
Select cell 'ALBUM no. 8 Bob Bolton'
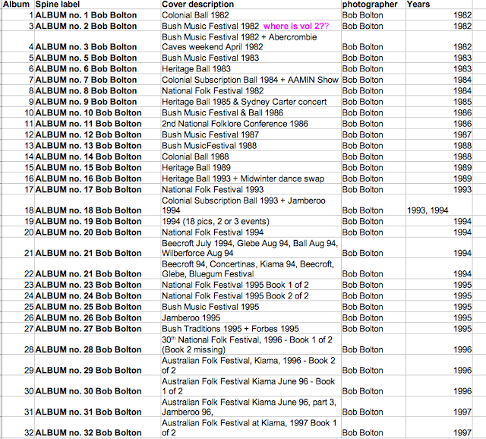pyautogui.click(x=97, y=90)
